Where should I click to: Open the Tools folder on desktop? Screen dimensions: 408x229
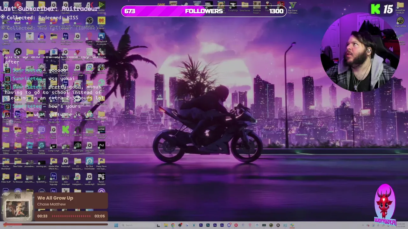point(6,131)
